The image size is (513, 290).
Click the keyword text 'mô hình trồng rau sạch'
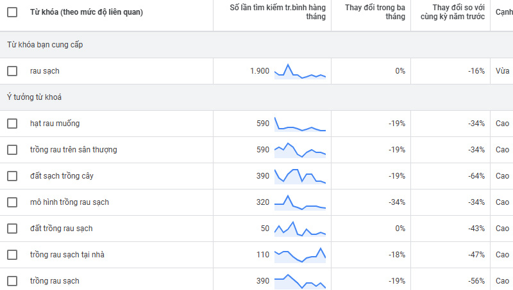69,202
